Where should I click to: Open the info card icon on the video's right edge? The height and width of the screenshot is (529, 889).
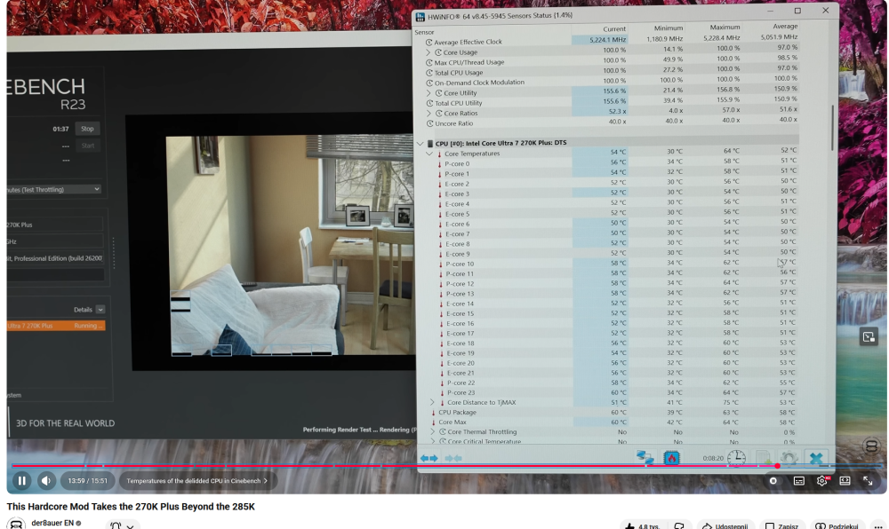click(x=869, y=337)
